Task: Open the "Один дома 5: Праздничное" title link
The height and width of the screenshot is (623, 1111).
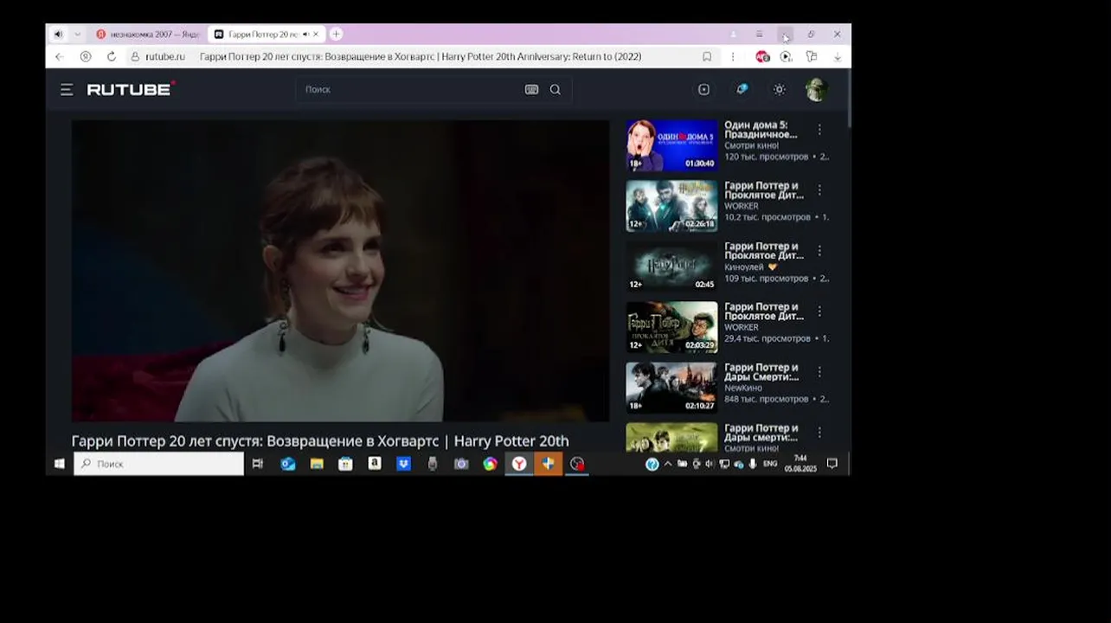Action: tap(761, 130)
